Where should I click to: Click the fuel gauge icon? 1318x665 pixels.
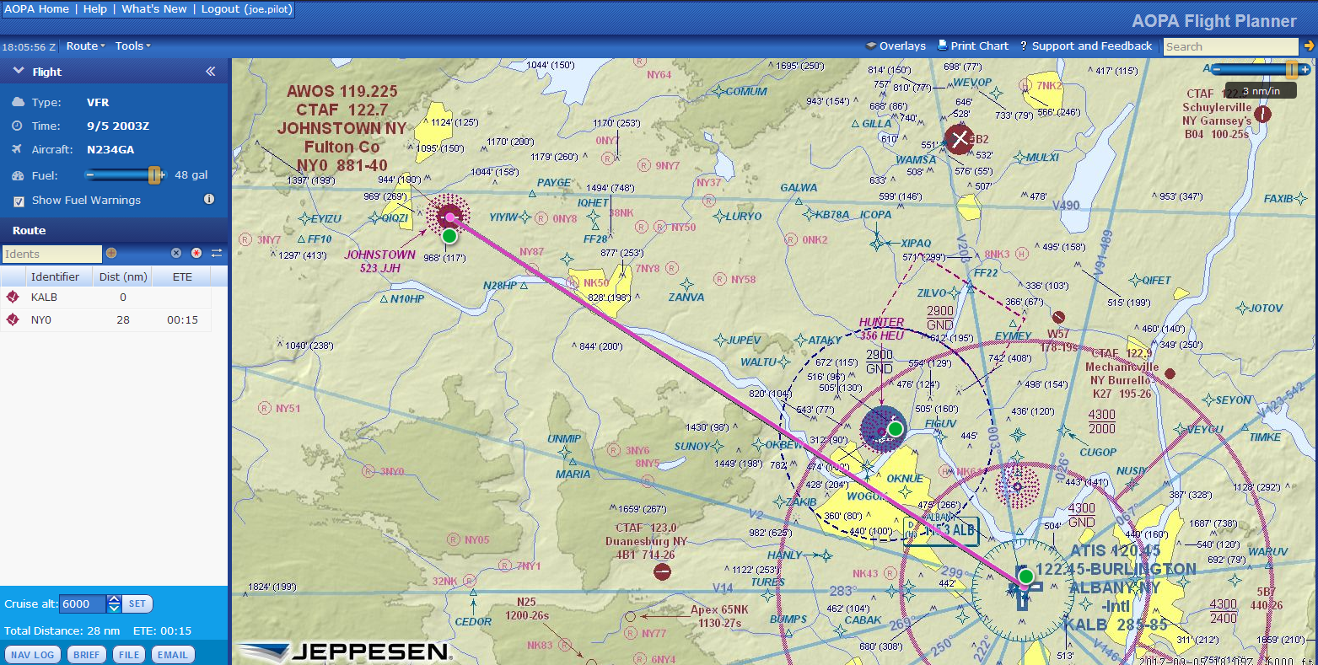coord(18,175)
